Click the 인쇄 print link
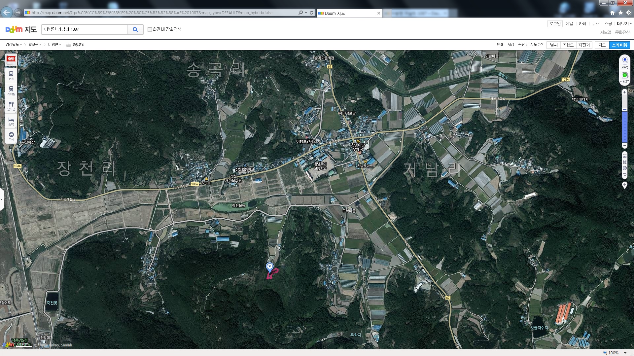 click(x=500, y=45)
